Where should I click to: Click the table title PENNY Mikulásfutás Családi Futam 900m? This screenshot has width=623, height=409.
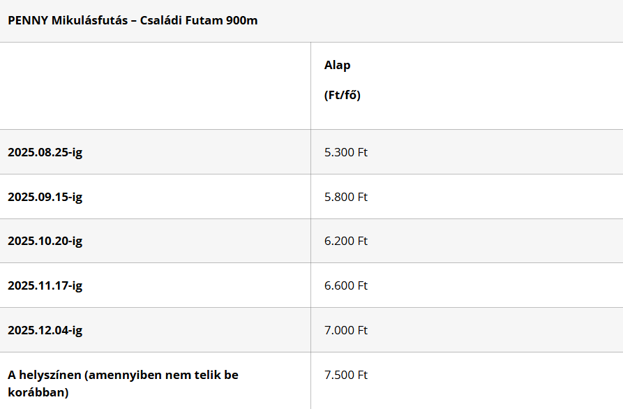tap(133, 20)
